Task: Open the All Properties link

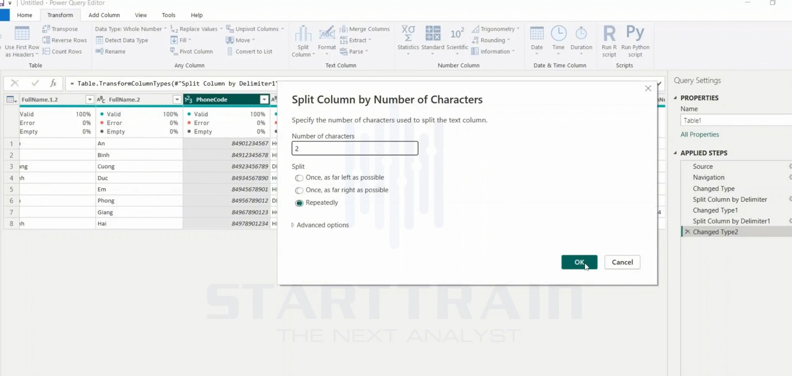Action: 699,135
